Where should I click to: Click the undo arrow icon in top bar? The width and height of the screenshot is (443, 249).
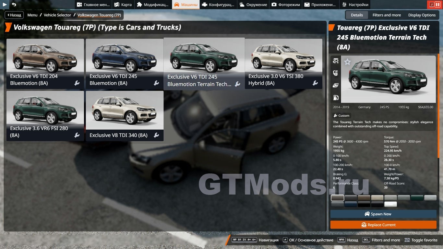click(x=14, y=5)
